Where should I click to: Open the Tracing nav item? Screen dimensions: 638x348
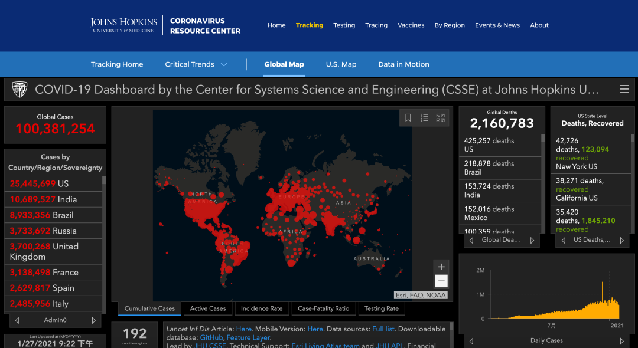point(376,25)
